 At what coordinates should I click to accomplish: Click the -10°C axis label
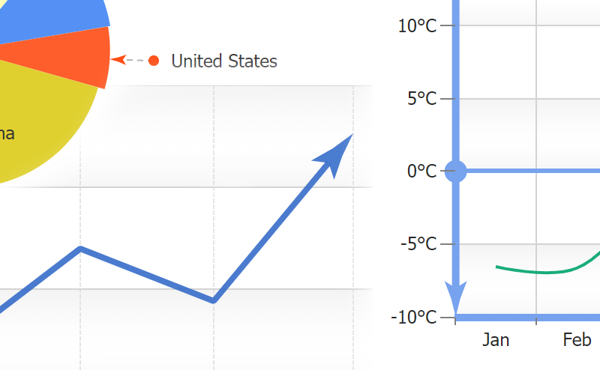(413, 317)
